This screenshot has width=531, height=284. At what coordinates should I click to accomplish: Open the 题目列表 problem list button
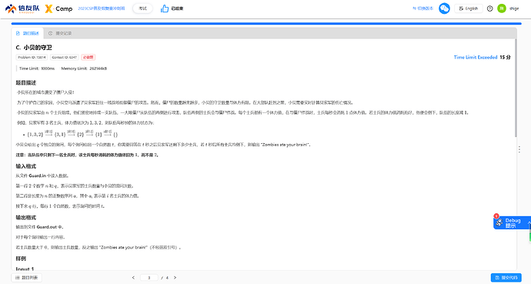coord(27,278)
